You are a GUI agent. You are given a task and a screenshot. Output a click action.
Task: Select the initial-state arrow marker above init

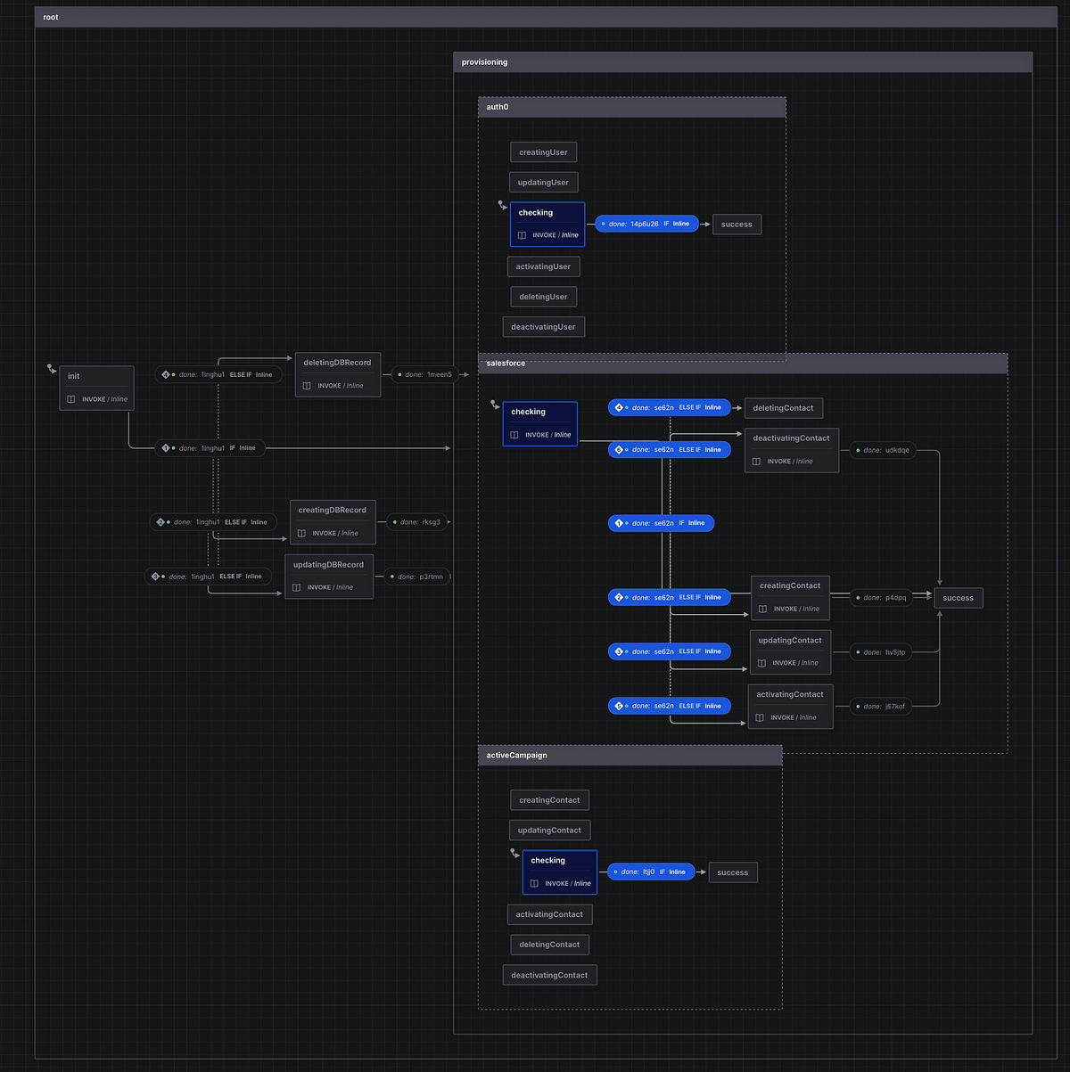click(x=50, y=367)
